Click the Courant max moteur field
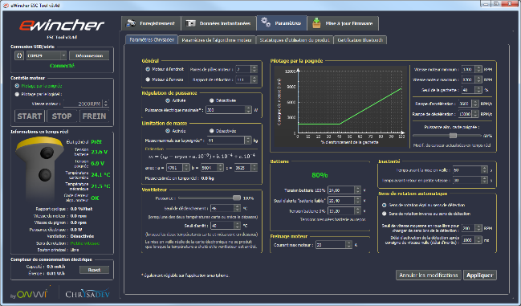Viewport: 521px width, 306px height. pyautogui.click(x=333, y=245)
